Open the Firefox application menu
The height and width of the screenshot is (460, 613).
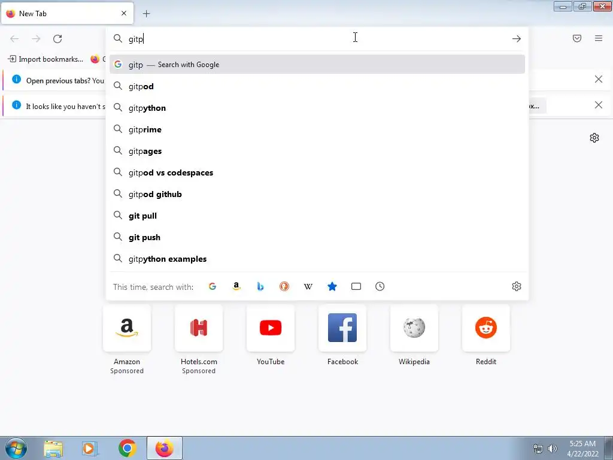click(599, 38)
